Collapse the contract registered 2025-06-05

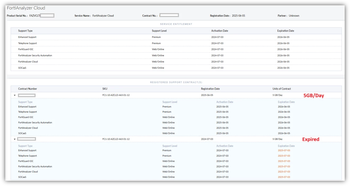point(15,95)
